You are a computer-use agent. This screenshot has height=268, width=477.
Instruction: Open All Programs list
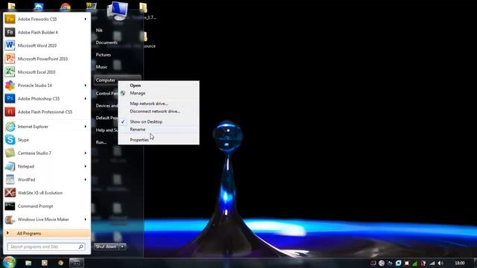(48, 233)
